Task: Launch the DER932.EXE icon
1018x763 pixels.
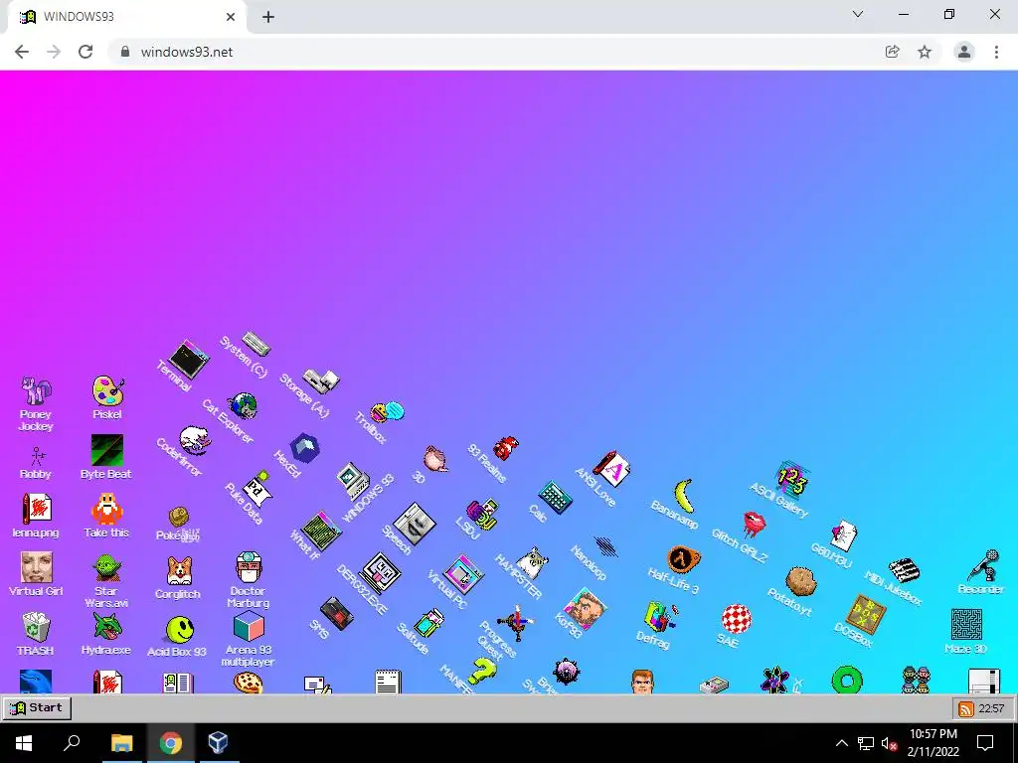Action: pos(379,573)
